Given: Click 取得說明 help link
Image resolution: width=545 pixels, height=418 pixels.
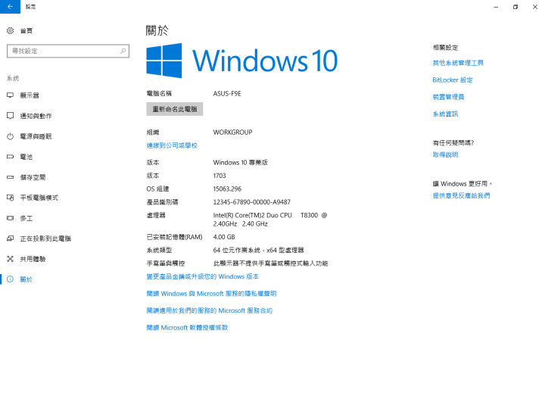Looking at the screenshot, I should (445, 154).
